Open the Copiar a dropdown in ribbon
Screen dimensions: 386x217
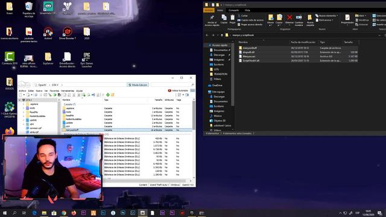(x=279, y=20)
